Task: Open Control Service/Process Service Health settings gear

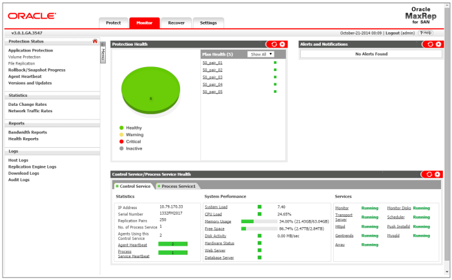Action: pyautogui.click(x=438, y=174)
